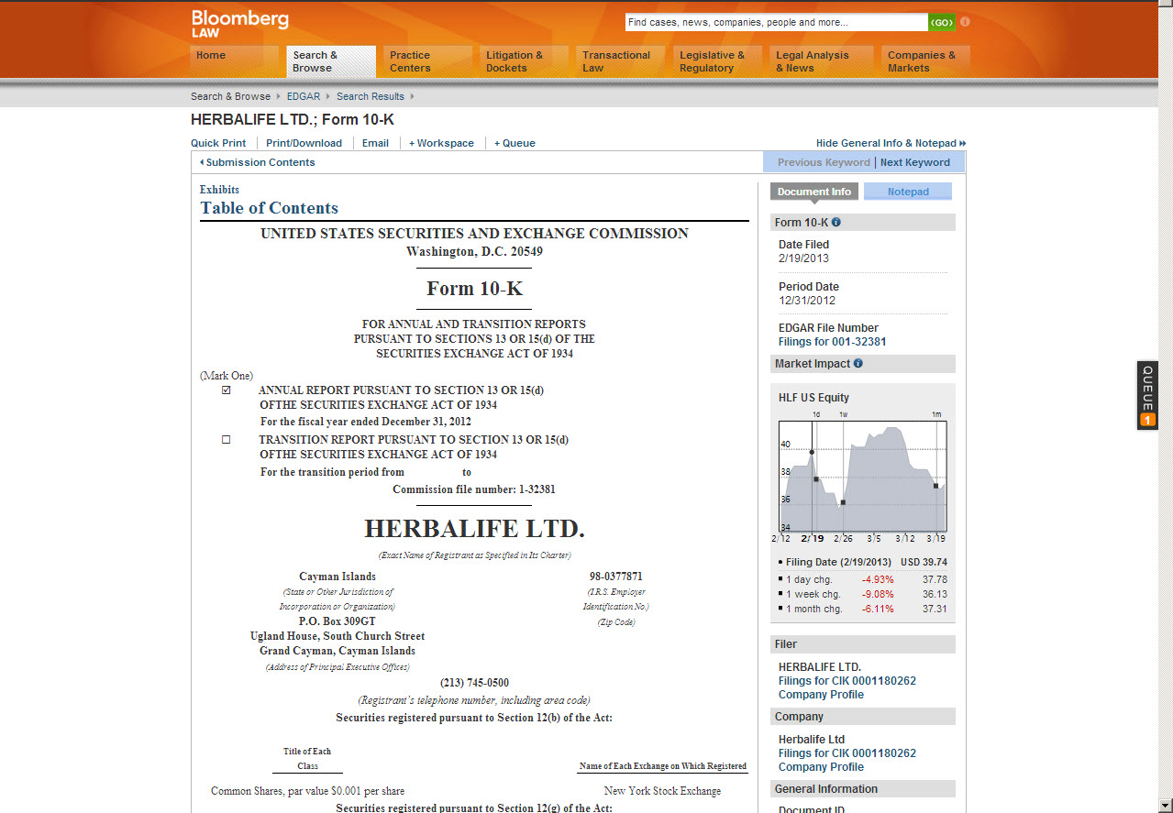Click the Bloomberg Law logo
This screenshot has width=1173, height=813.
coord(239,23)
